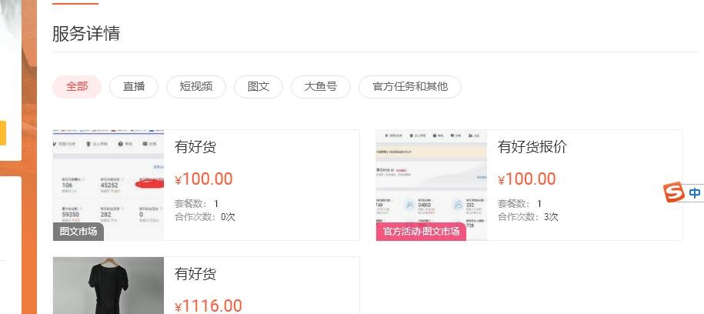Click the ¥1116.00 price
The image size is (704, 314).
[x=209, y=306]
